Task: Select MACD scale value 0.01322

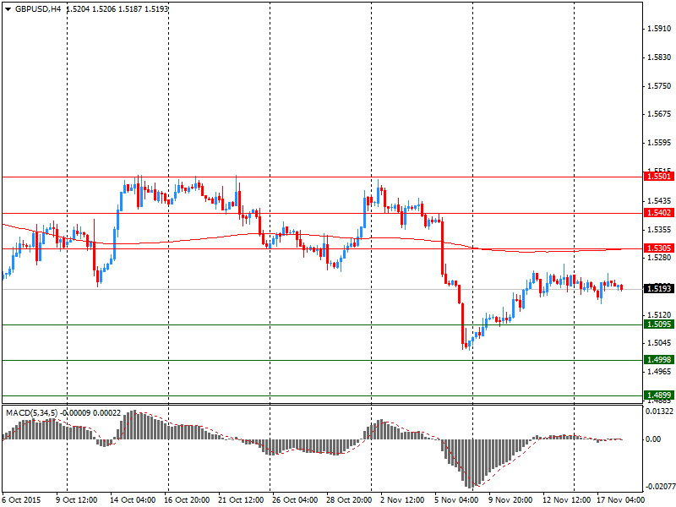Action: point(659,412)
